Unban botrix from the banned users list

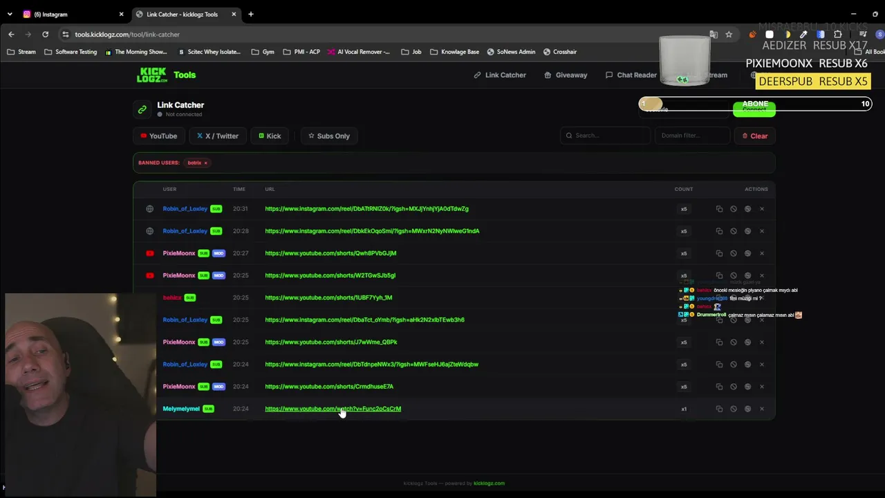tap(205, 163)
